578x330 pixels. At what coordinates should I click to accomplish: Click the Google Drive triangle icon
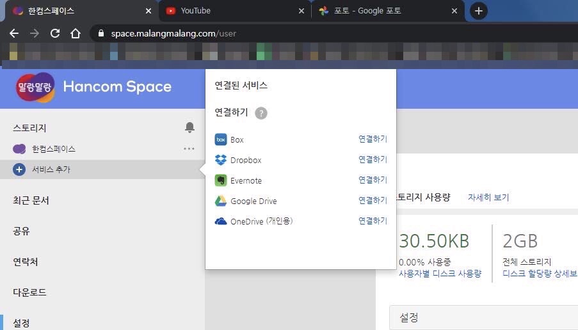tap(221, 201)
